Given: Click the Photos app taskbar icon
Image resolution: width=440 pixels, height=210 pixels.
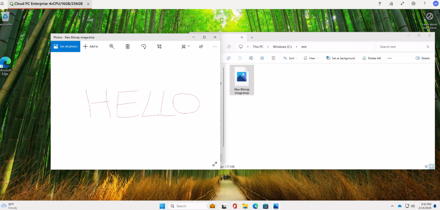Looking at the screenshot, I should pos(275,206).
